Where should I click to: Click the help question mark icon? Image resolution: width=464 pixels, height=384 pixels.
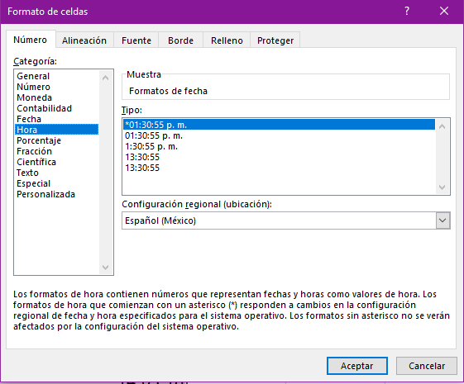407,12
